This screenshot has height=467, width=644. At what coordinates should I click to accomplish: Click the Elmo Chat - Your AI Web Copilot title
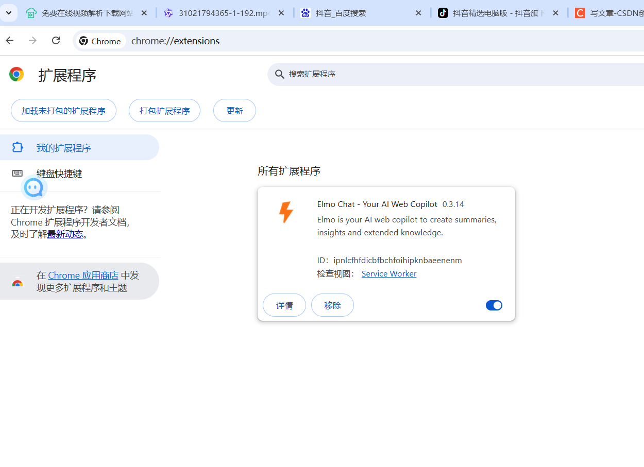point(377,204)
